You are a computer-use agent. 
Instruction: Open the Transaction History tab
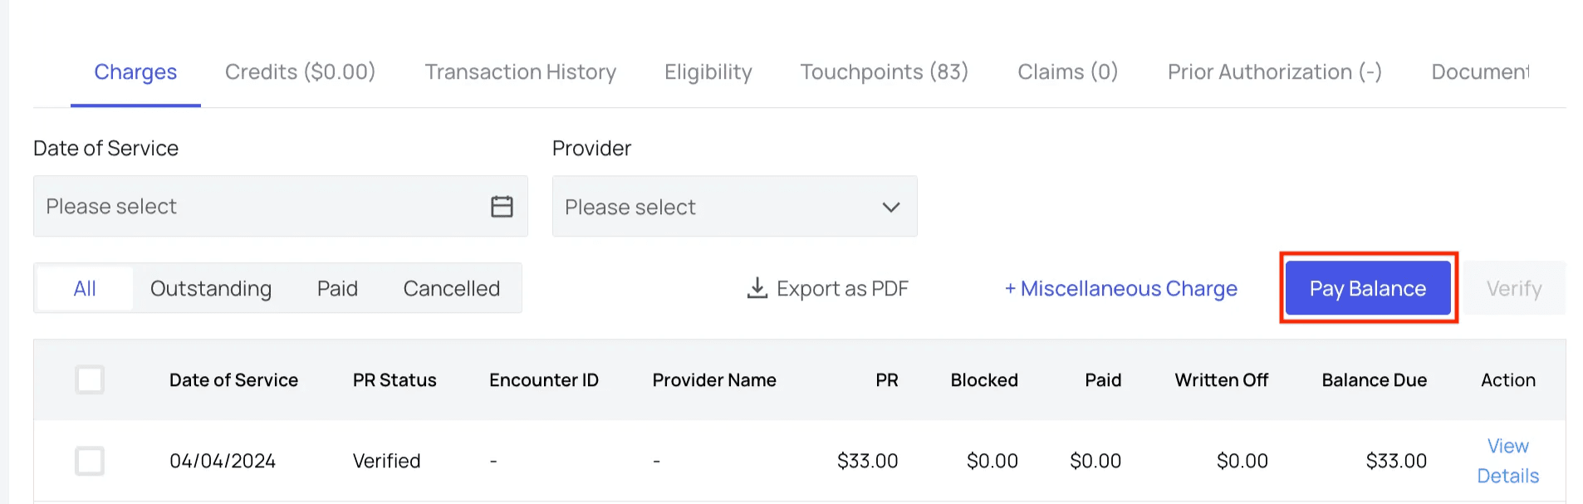coord(520,72)
